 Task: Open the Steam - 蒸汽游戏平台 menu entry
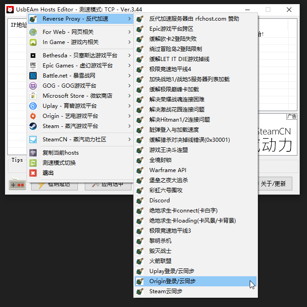tap(81, 126)
